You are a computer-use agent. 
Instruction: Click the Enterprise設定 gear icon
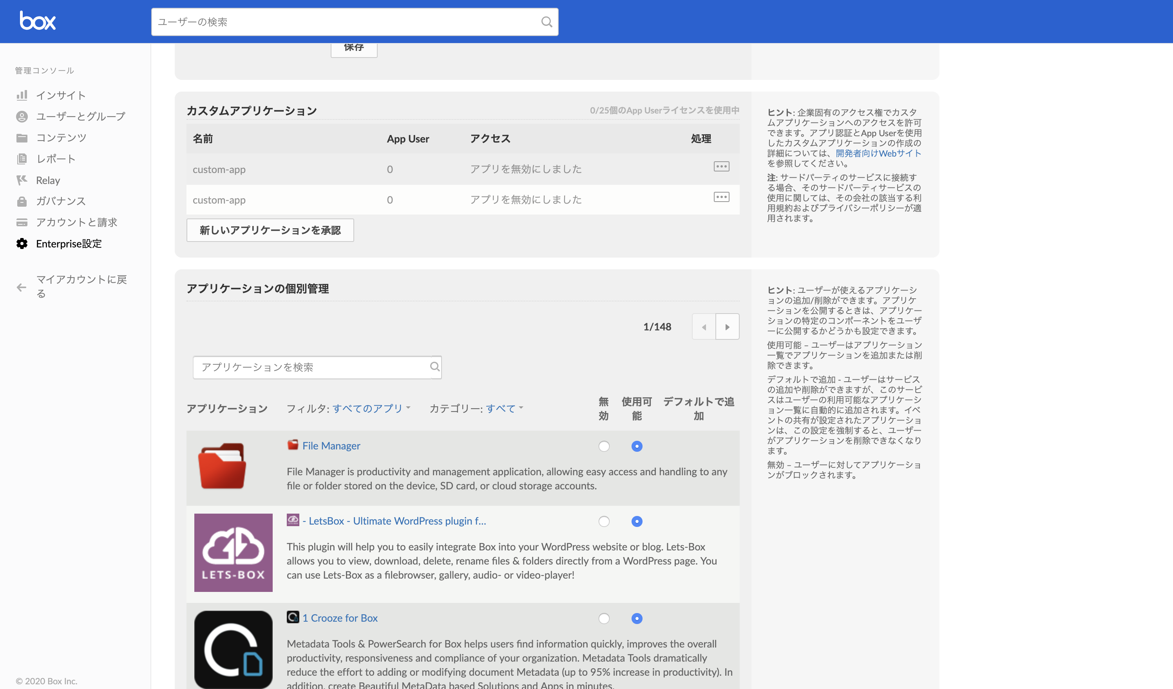tap(22, 244)
